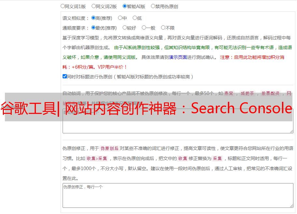The width and height of the screenshot is (297, 214).
Task: Click inside the 伪原创修正 textarea
Action: click(178, 195)
